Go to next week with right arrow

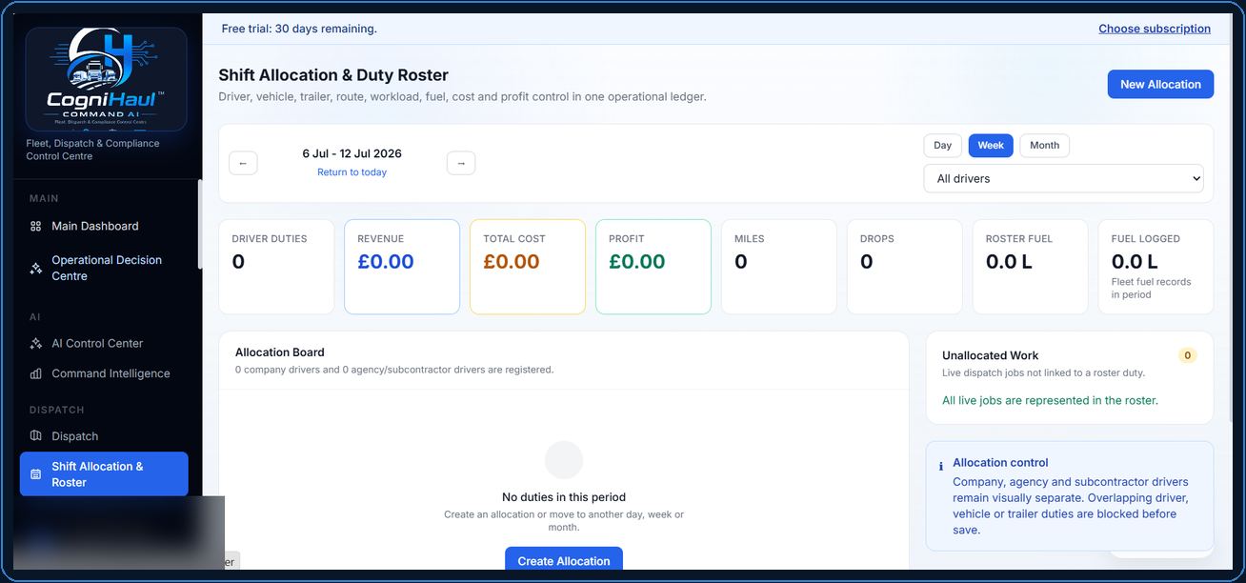click(461, 163)
